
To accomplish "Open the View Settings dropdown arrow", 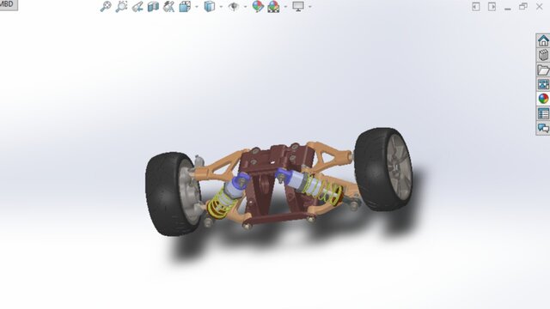I will 309,7.
